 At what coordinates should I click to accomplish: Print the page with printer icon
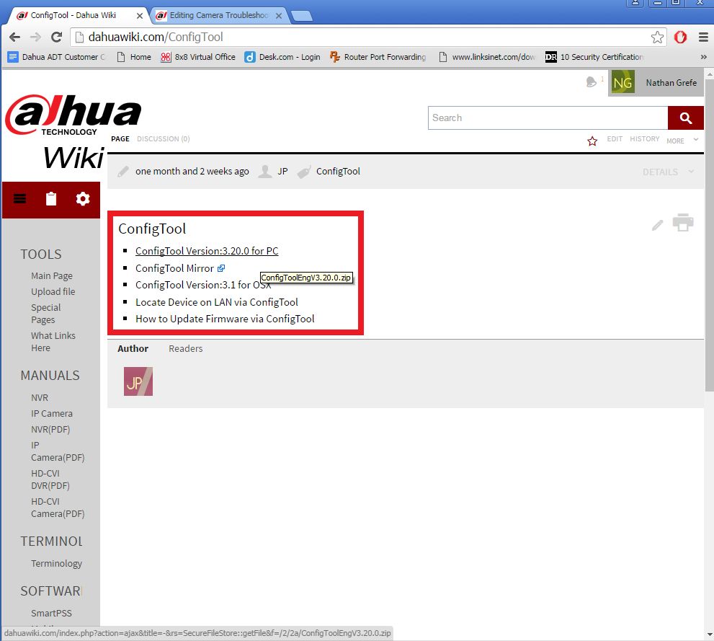(x=683, y=223)
